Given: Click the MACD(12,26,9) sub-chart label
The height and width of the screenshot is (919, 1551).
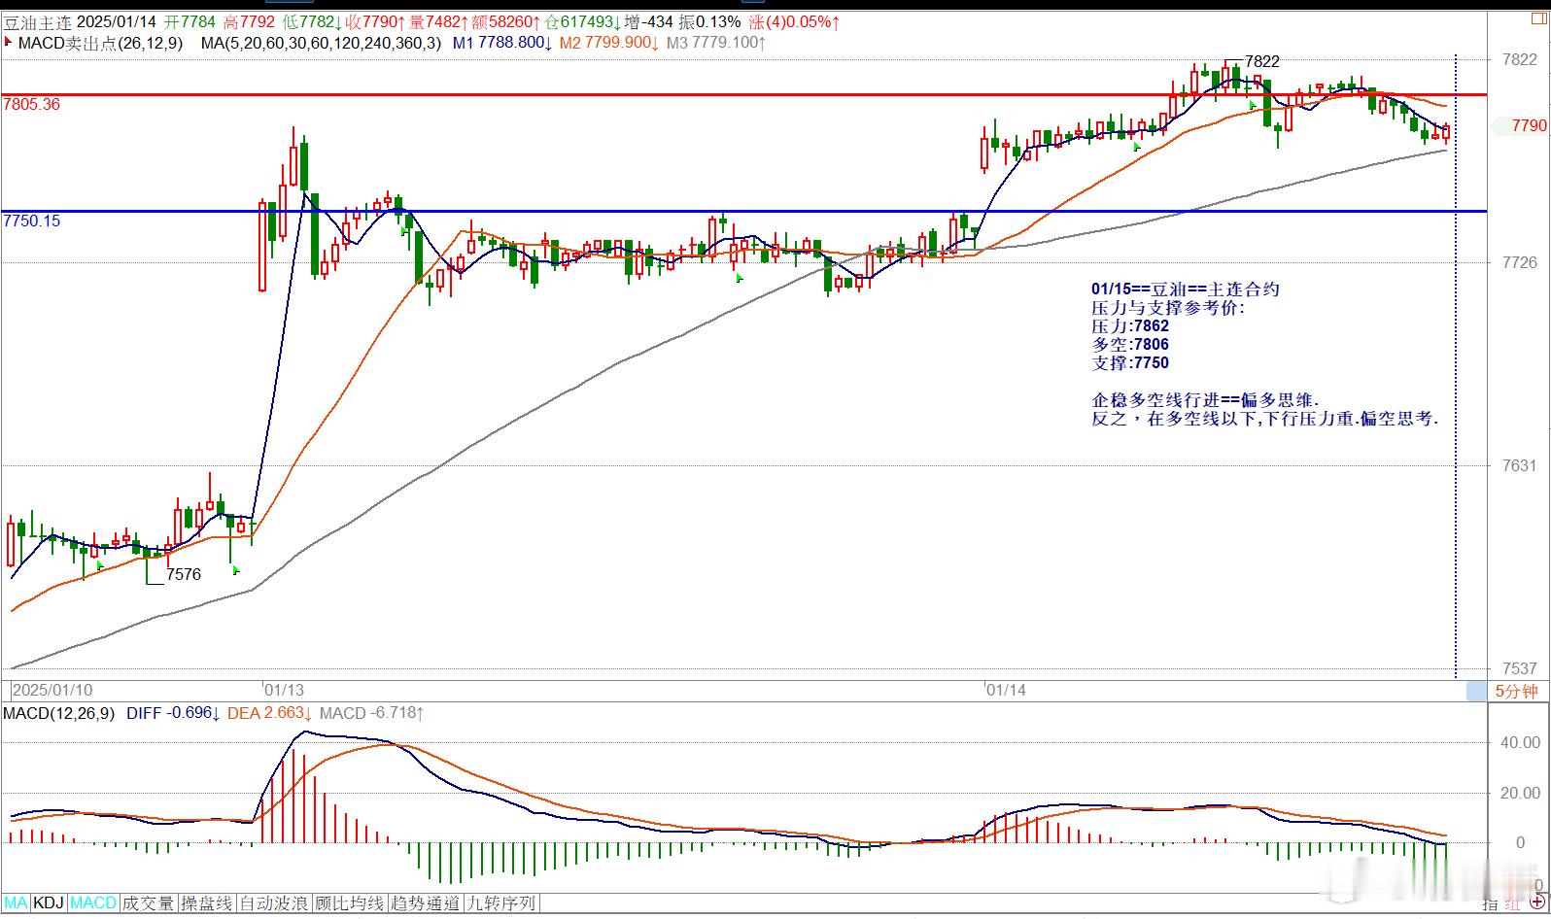Looking at the screenshot, I should pyautogui.click(x=58, y=713).
